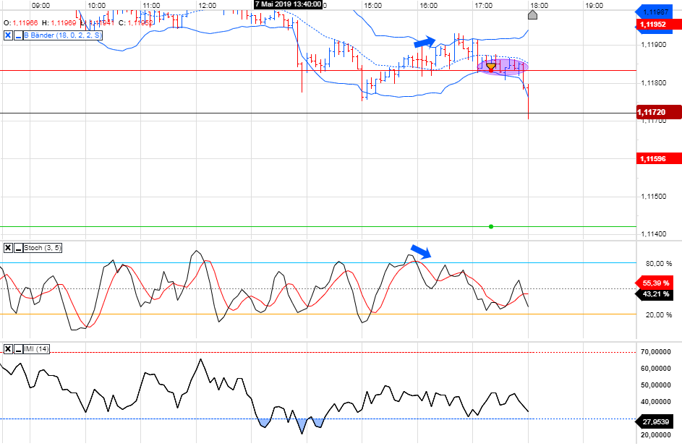
Task: Click the green dot marker on the price chart
Action: [491, 226]
